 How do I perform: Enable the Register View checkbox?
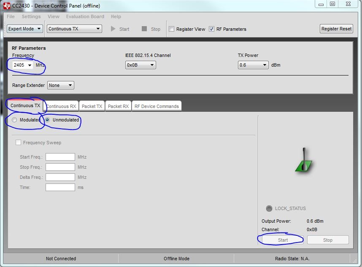(171, 29)
